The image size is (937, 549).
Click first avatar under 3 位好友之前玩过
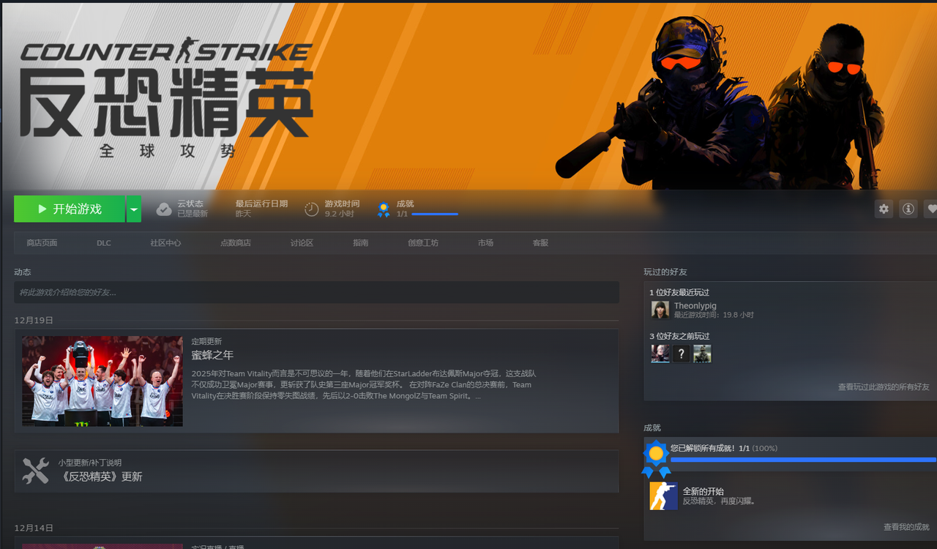tap(660, 354)
